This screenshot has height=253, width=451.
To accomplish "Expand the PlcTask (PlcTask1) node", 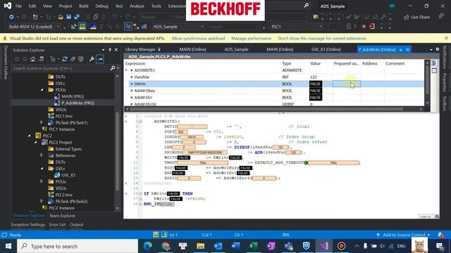I will [x=42, y=122].
